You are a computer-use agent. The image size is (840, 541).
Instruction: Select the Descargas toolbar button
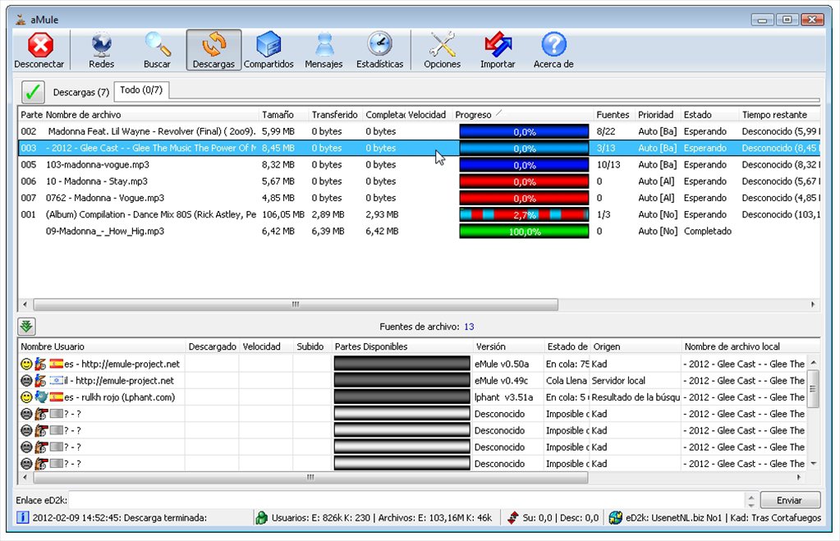213,49
